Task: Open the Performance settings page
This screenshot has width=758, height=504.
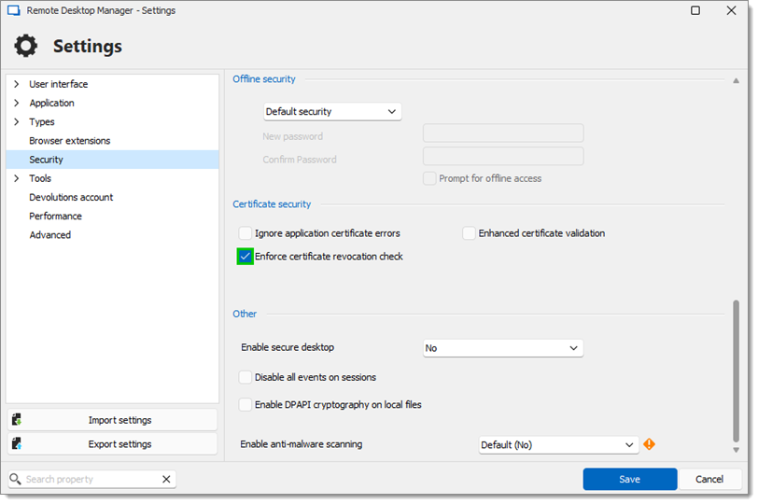Action: click(x=56, y=216)
